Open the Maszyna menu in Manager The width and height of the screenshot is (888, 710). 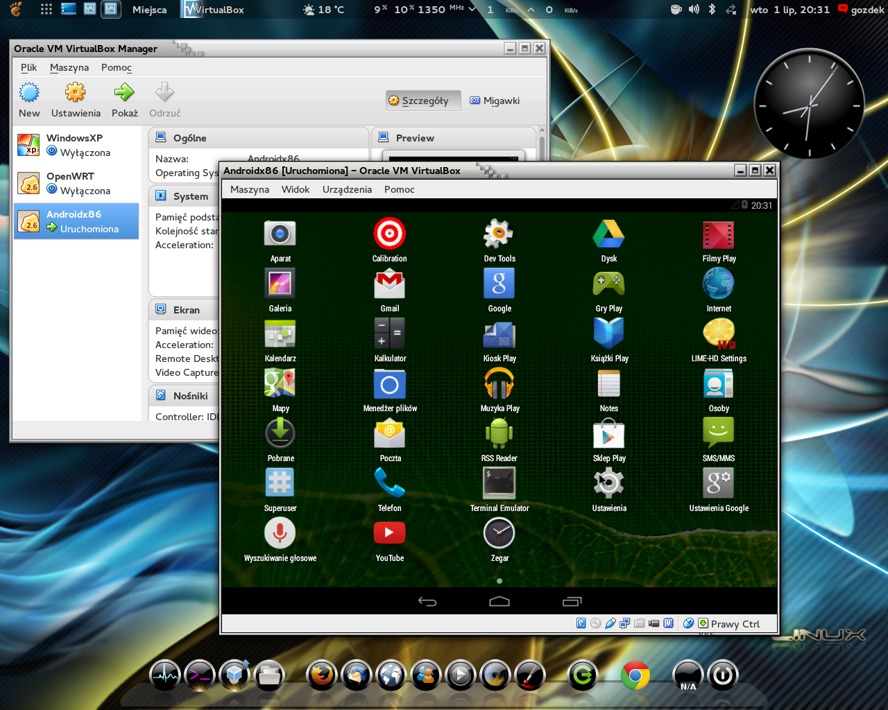click(x=69, y=67)
